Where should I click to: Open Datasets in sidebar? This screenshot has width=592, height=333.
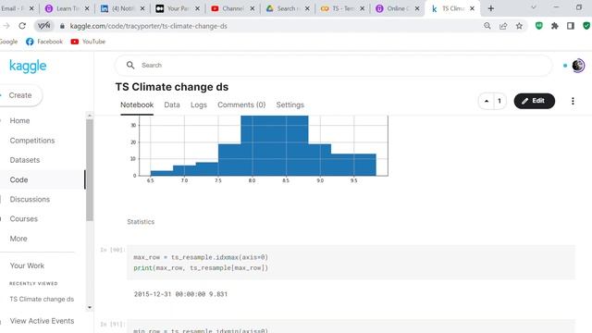pyautogui.click(x=25, y=160)
